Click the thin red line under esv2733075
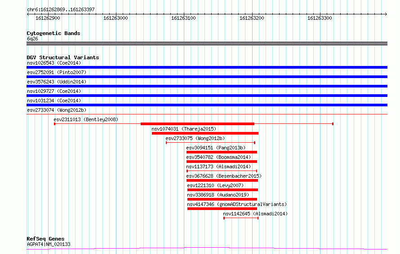 point(210,143)
